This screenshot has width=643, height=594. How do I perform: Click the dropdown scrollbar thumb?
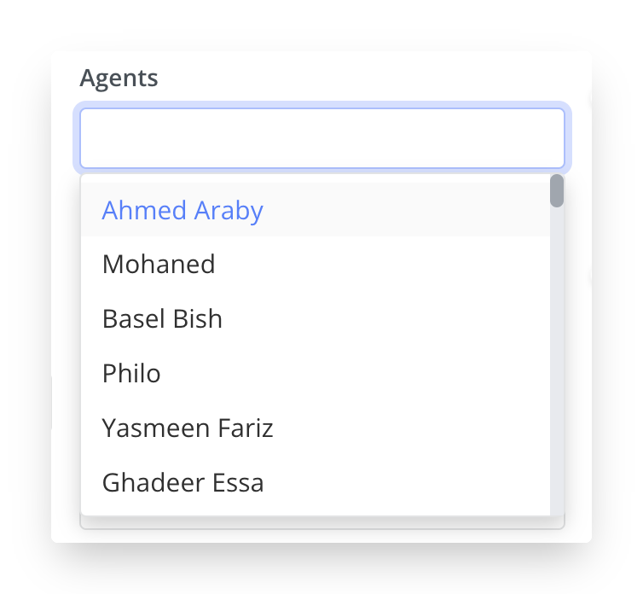point(557,191)
